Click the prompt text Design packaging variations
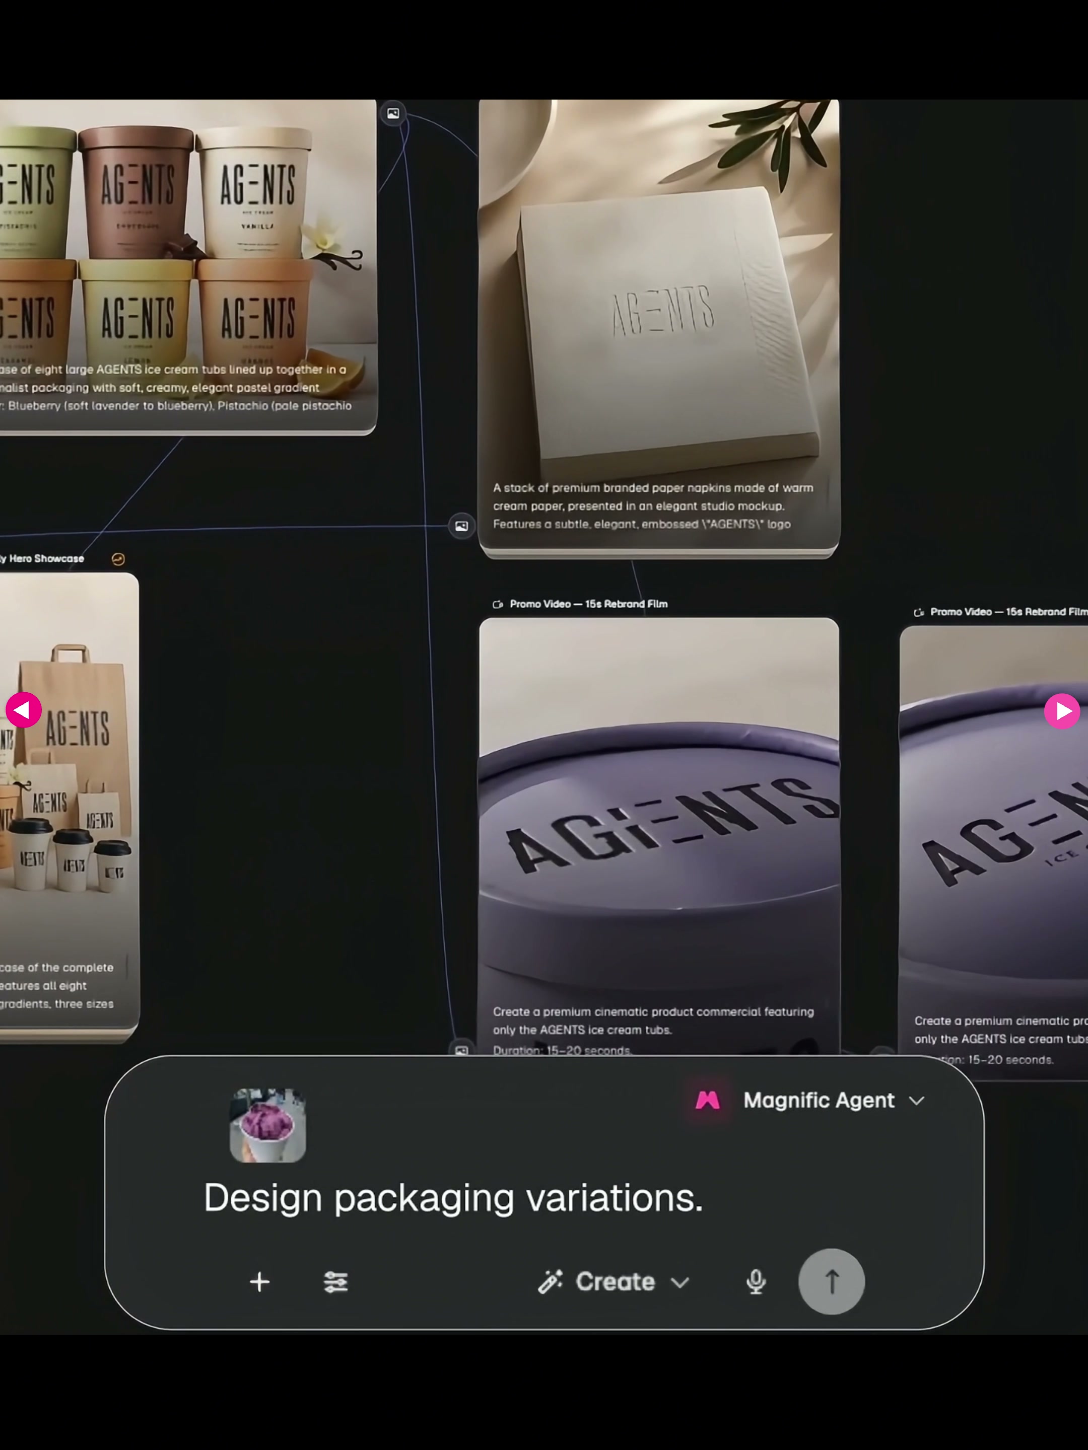Screen dimensions: 1088x1450 point(453,1198)
